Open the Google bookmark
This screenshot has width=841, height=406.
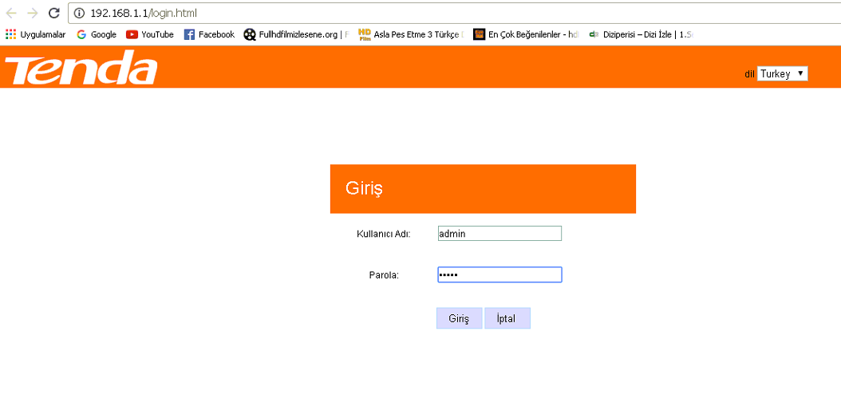[97, 34]
